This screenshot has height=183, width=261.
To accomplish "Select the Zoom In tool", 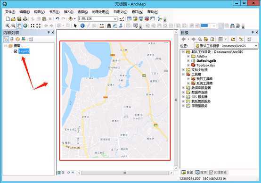I will click(x=8, y=25).
